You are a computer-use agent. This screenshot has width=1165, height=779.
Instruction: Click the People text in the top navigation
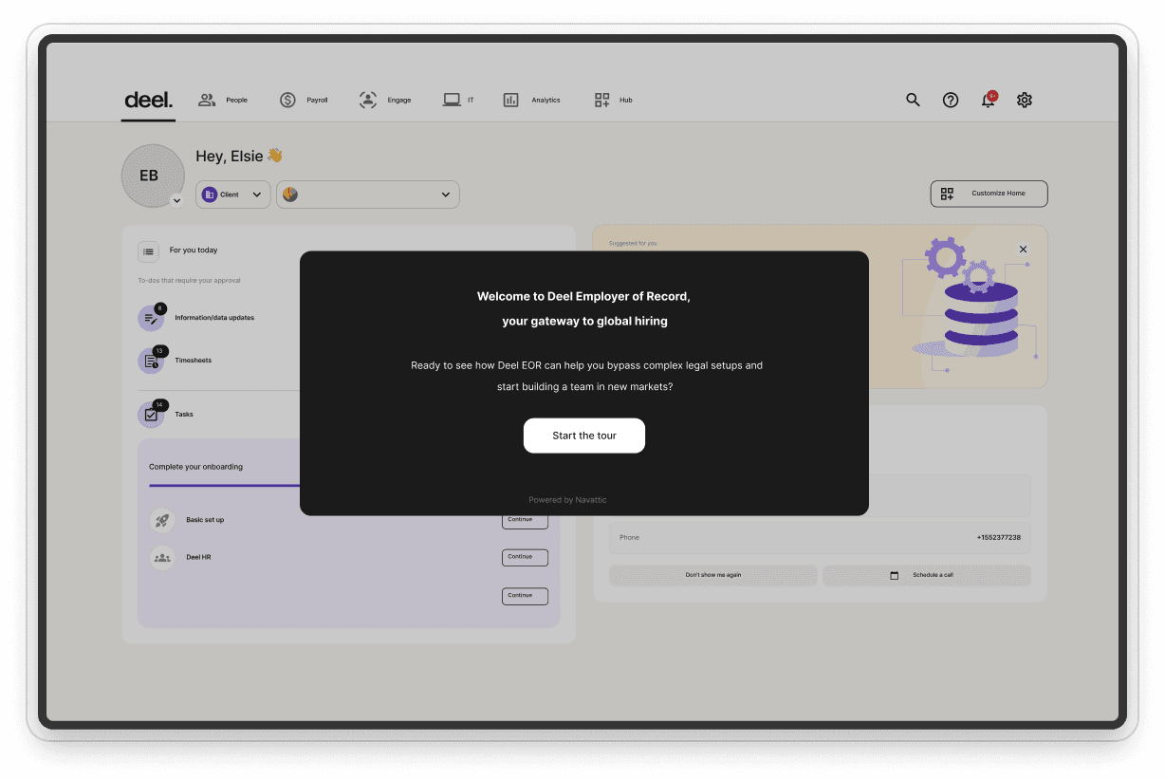pyautogui.click(x=236, y=100)
